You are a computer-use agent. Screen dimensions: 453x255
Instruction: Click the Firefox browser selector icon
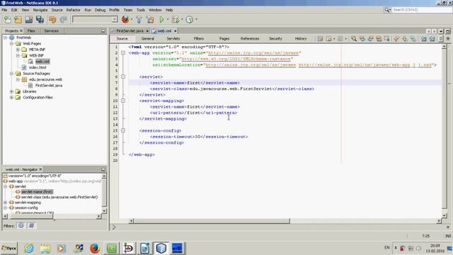coord(125,19)
